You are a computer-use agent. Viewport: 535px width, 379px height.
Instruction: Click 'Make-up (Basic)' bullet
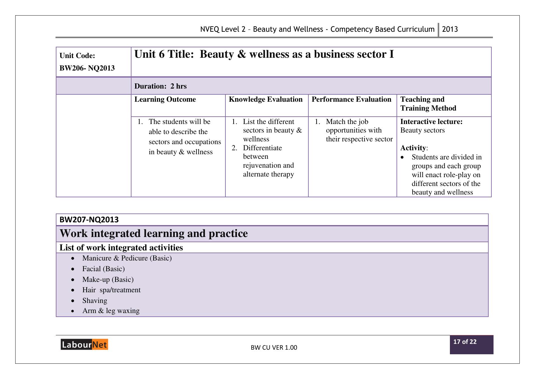click(x=108, y=279)
